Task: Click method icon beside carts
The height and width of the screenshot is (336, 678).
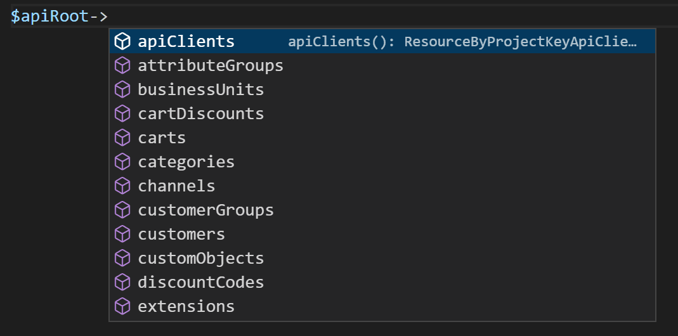Action: 122,138
